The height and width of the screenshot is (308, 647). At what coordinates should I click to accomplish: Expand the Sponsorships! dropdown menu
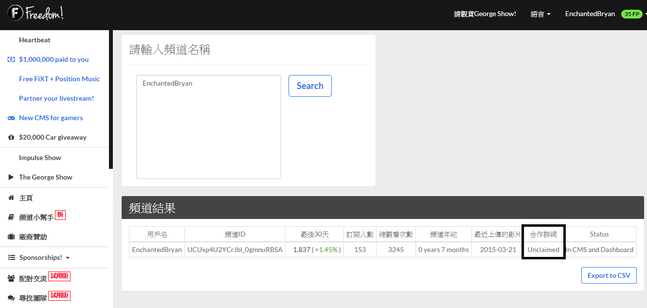point(44,257)
